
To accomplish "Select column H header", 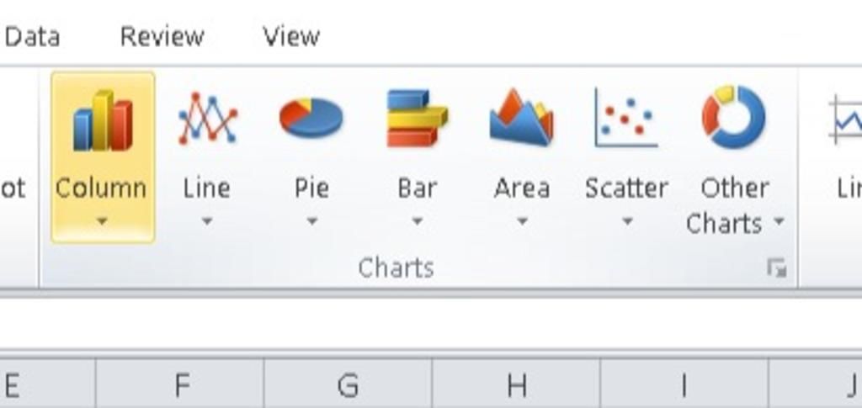I will click(x=516, y=384).
